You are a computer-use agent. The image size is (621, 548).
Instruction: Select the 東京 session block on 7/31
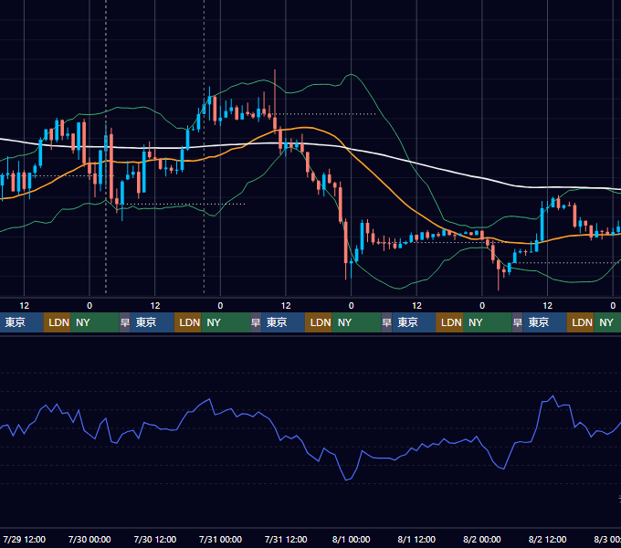283,322
